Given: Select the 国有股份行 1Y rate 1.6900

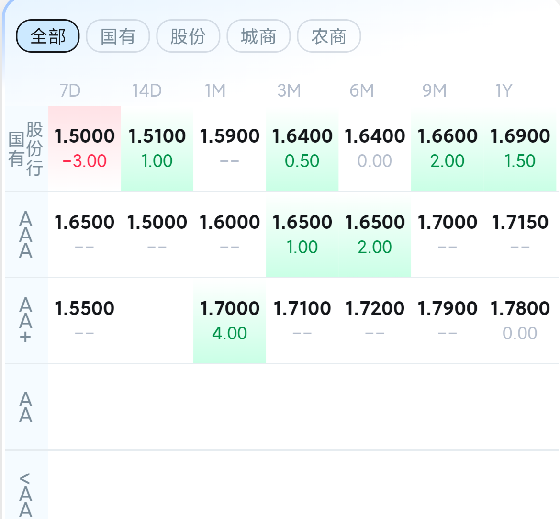Looking at the screenshot, I should pyautogui.click(x=520, y=136).
